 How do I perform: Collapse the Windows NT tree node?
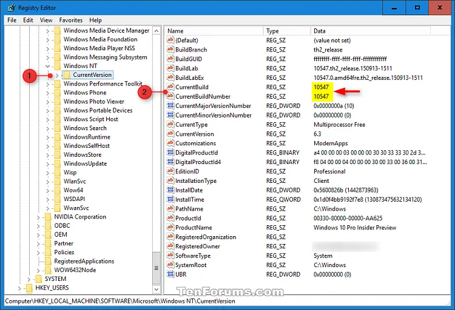47,66
